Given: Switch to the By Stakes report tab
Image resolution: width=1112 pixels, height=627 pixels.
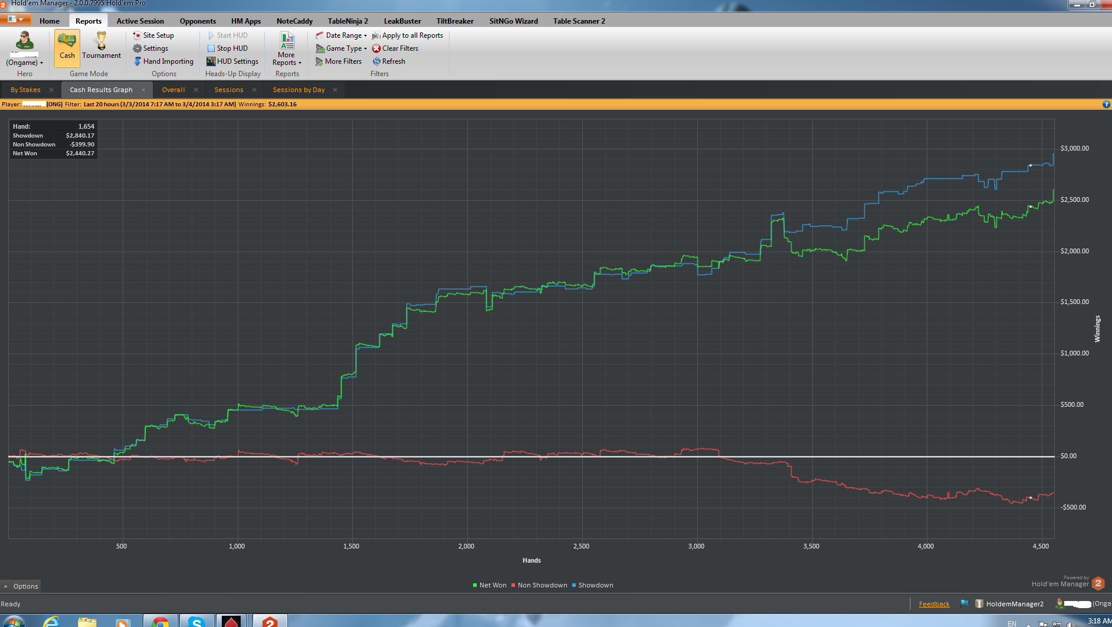Looking at the screenshot, I should pos(25,90).
